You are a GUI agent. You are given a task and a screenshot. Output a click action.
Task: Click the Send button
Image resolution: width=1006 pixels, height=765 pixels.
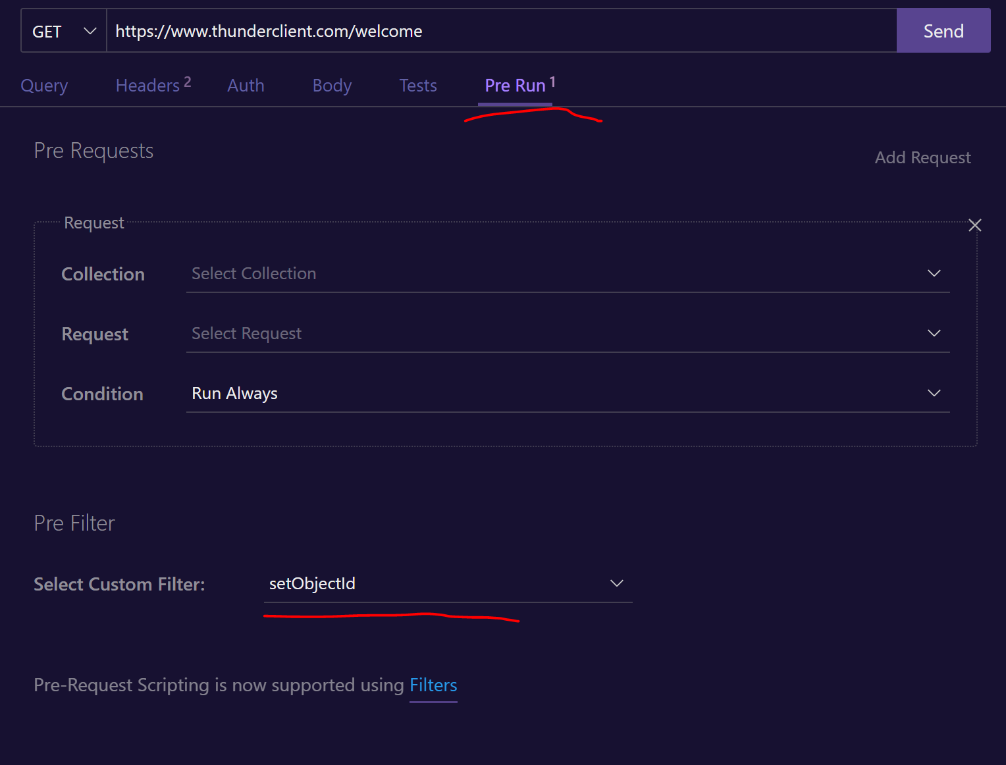click(x=943, y=30)
